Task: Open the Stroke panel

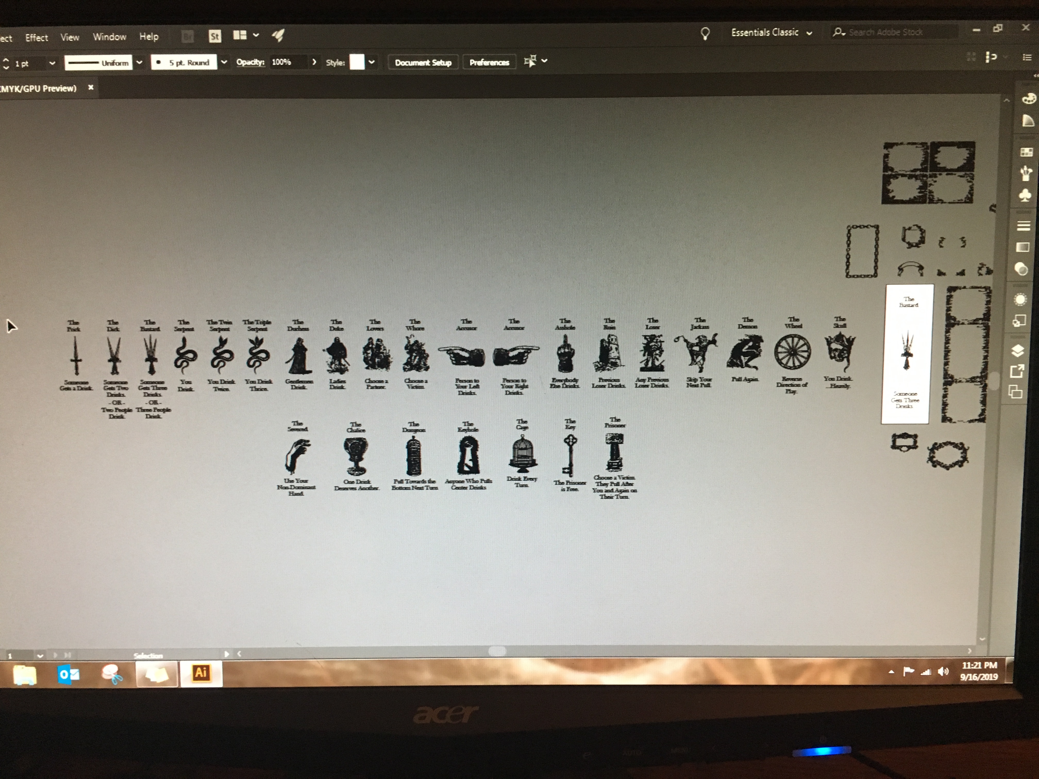Action: (1024, 226)
